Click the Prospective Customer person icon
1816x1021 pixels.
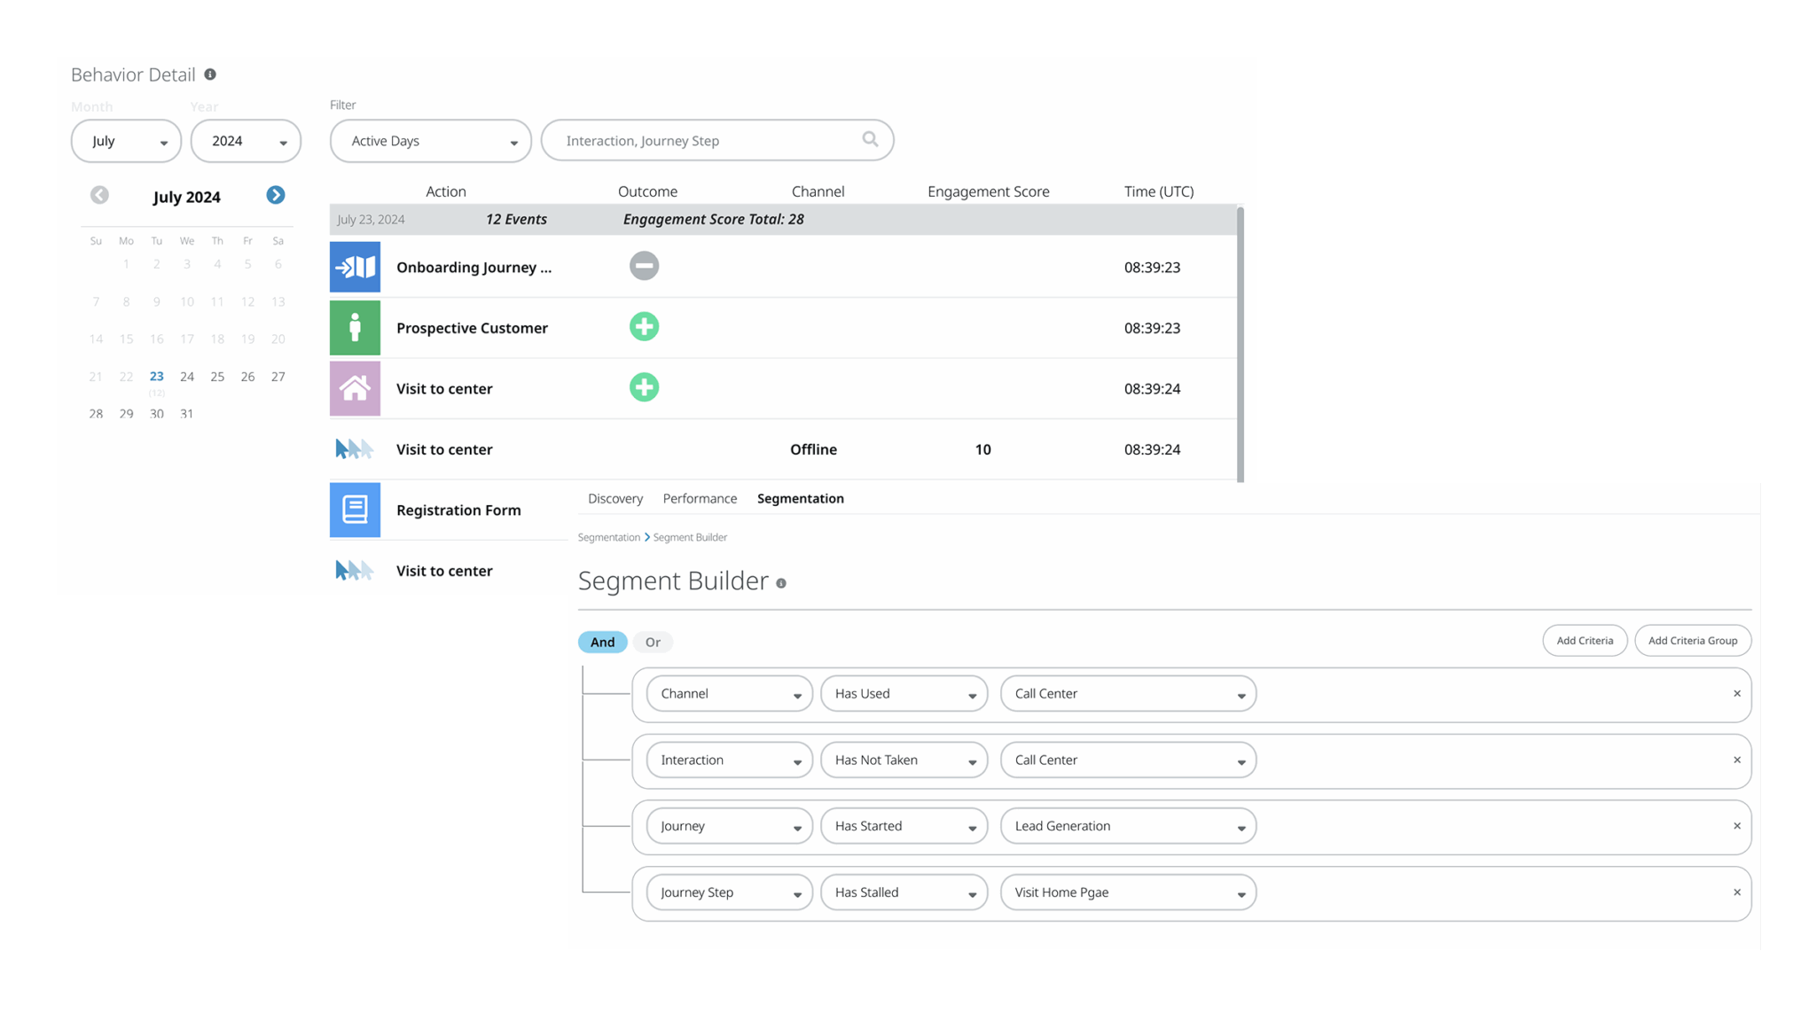point(355,328)
